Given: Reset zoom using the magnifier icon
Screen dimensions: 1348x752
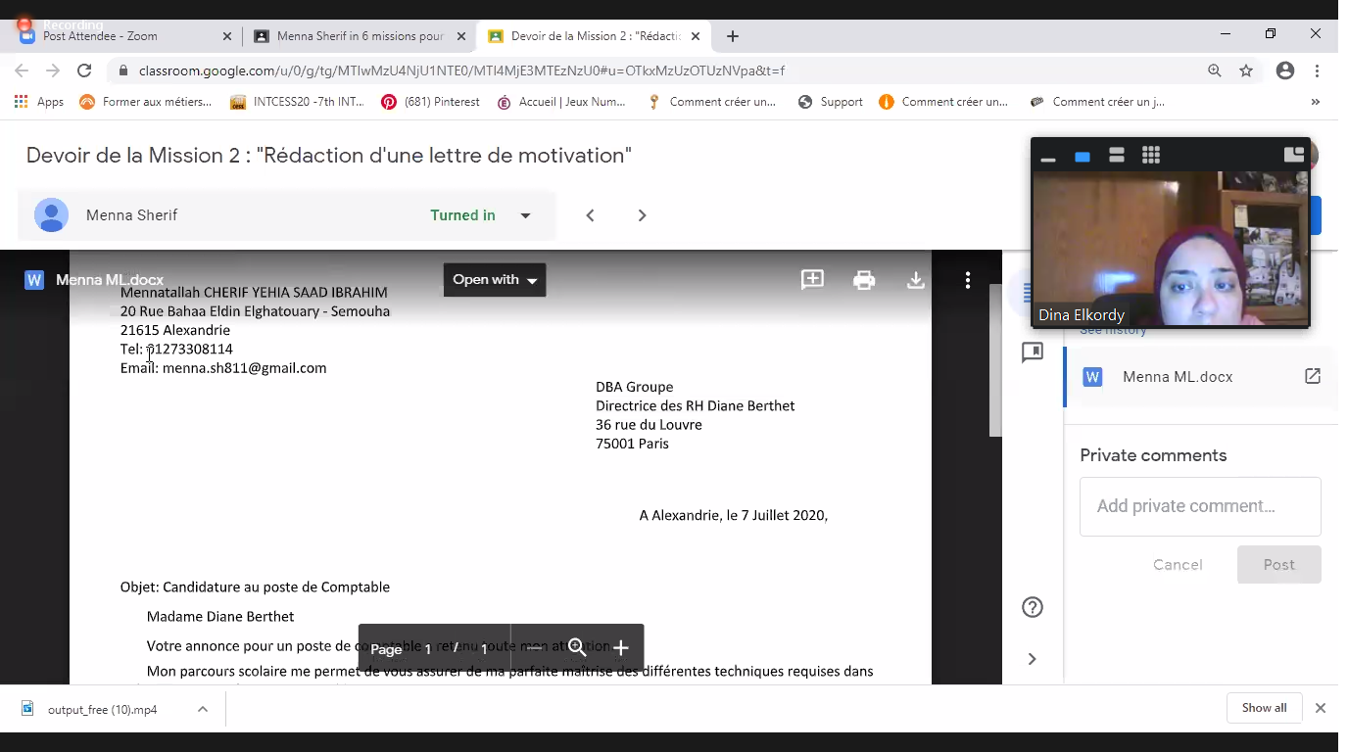Looking at the screenshot, I should [x=577, y=648].
